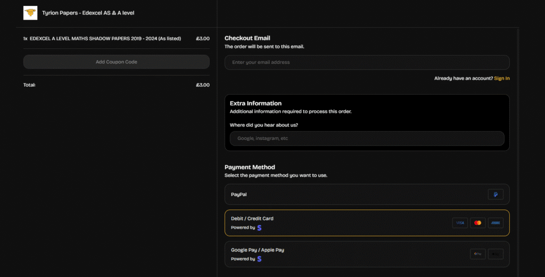Click the Tyrion Papers store logo
This screenshot has width=545, height=277.
[30, 13]
